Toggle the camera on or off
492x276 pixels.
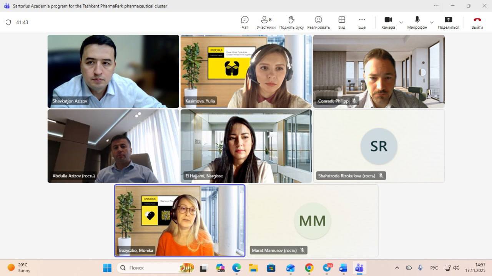[x=388, y=22]
